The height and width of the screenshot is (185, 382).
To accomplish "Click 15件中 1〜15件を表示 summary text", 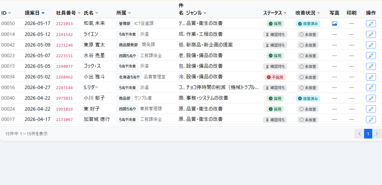I will (26, 134).
